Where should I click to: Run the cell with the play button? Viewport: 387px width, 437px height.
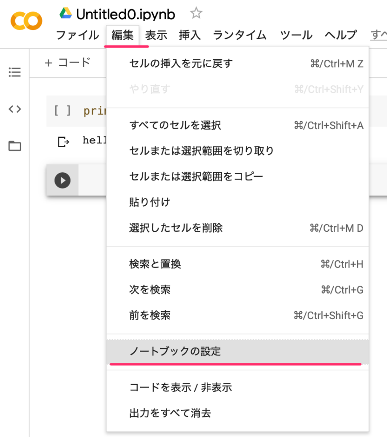click(x=62, y=180)
